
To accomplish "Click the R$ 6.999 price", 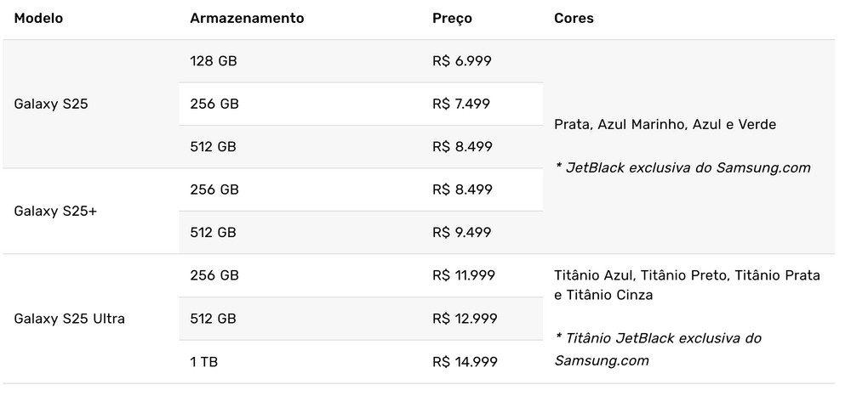I will pyautogui.click(x=462, y=60).
